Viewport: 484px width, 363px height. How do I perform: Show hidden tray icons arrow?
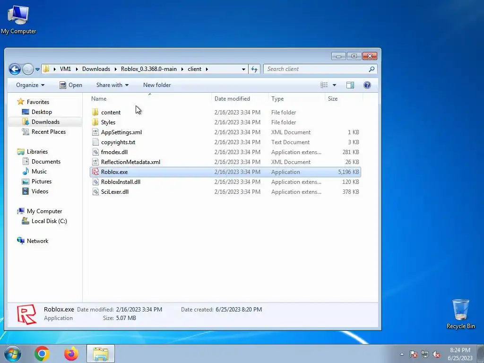point(402,354)
